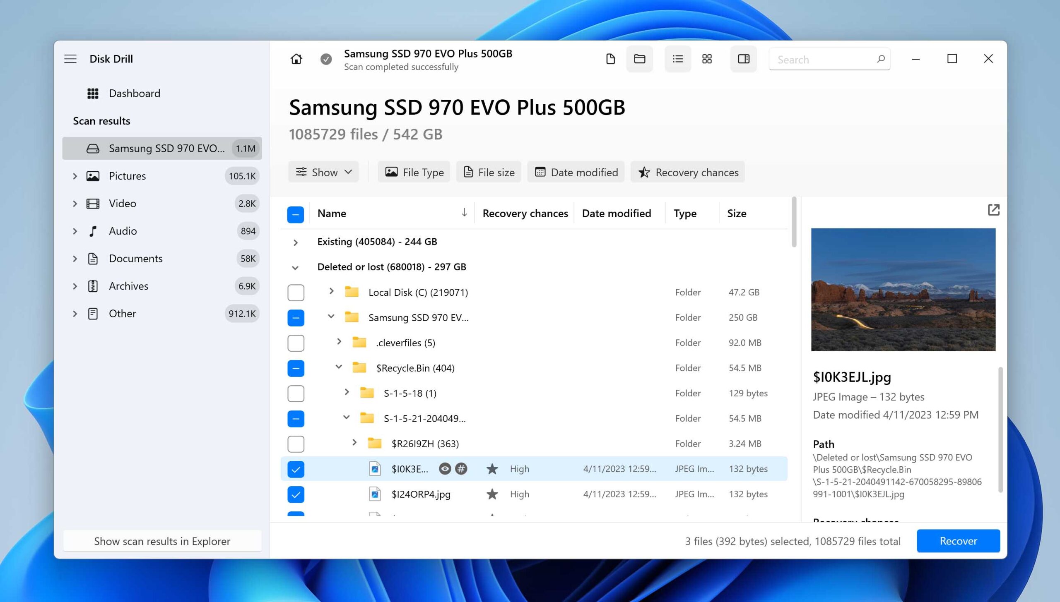The height and width of the screenshot is (602, 1060).
Task: Expand the Deleted or lost section
Action: tap(295, 267)
